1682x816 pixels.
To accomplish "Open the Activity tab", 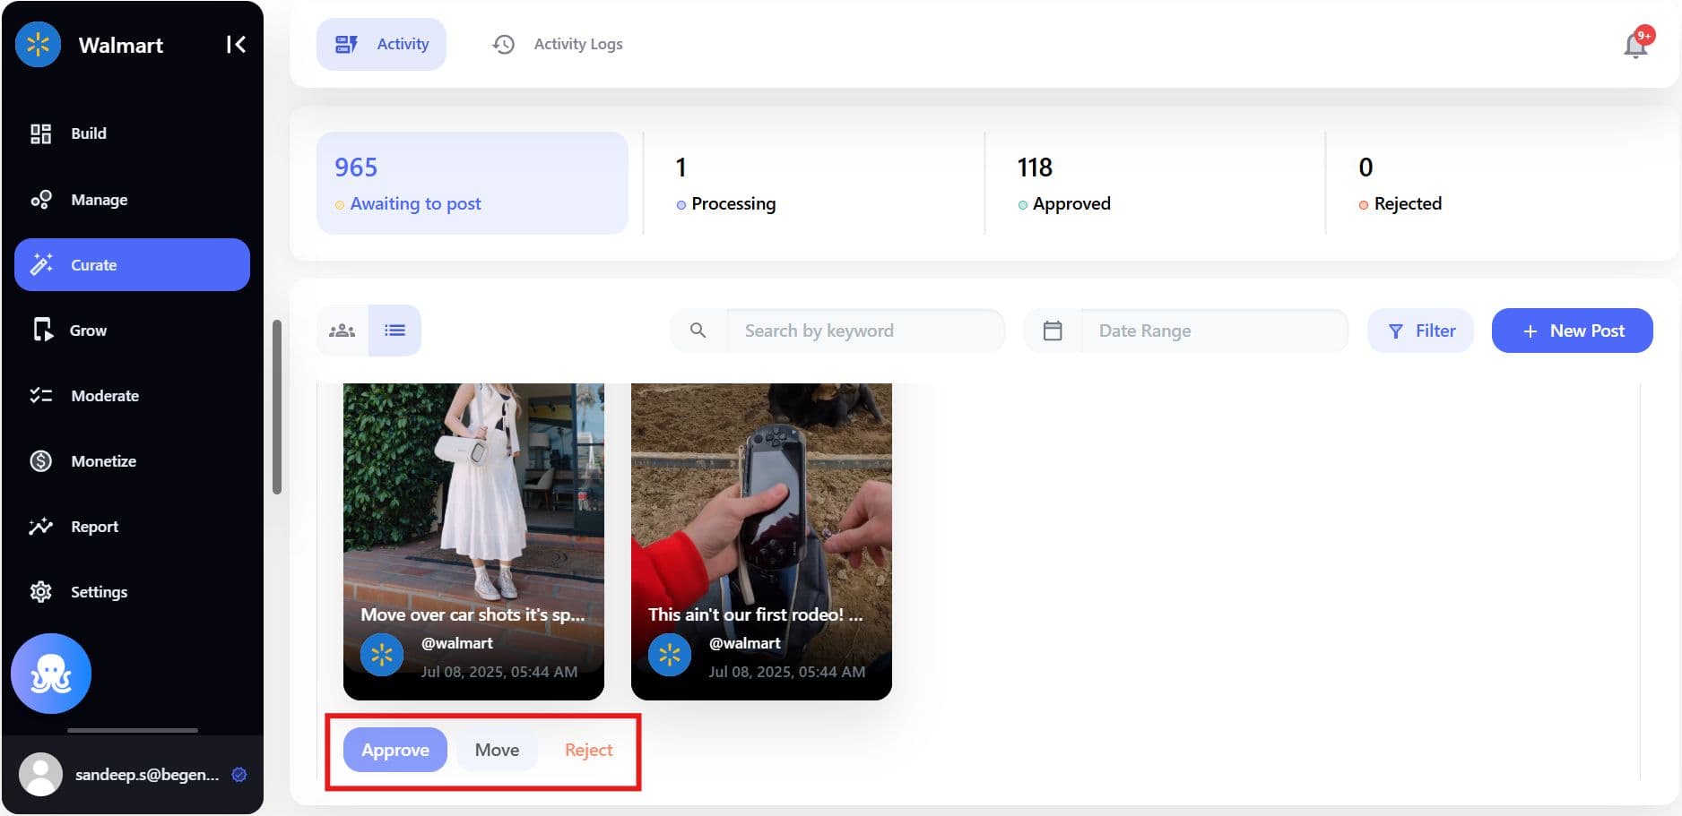I will [381, 44].
